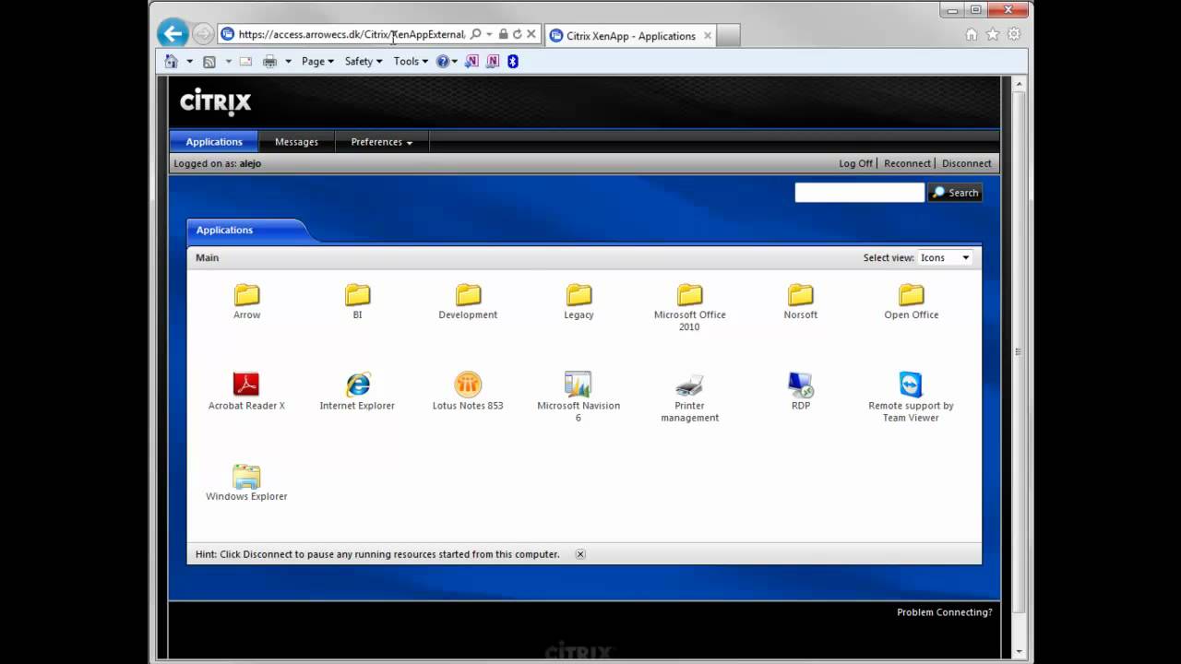Click the OneNote linked notes icon
1181x664 pixels.
click(493, 62)
